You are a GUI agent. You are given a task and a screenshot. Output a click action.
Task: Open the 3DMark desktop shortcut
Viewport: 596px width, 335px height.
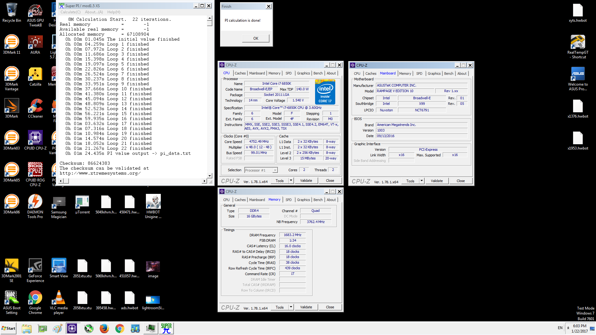click(x=11, y=109)
